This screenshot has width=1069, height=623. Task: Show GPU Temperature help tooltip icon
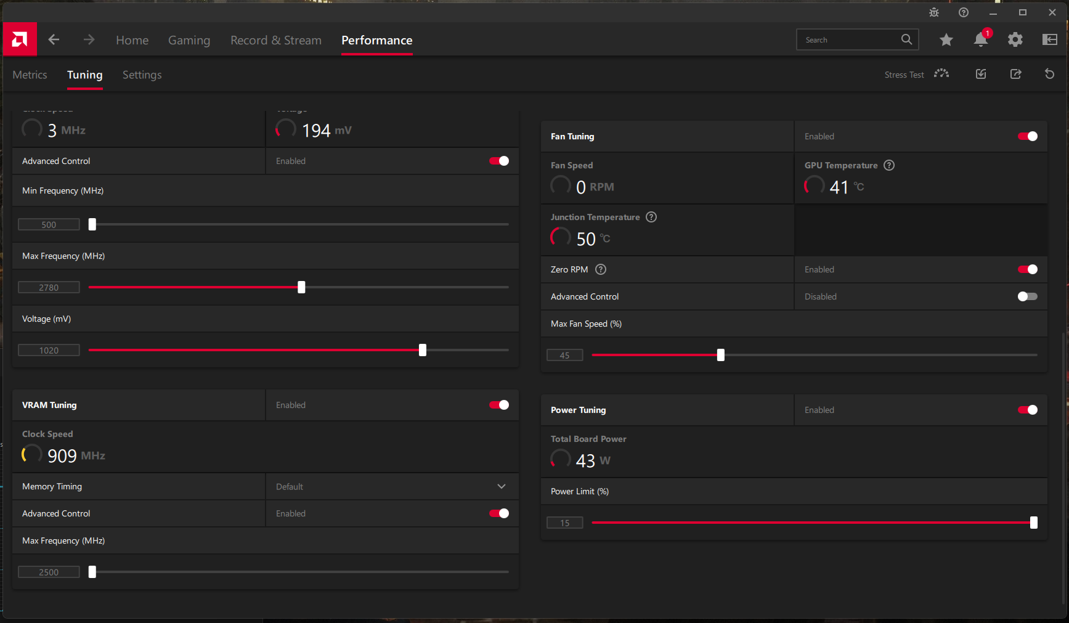(x=889, y=165)
